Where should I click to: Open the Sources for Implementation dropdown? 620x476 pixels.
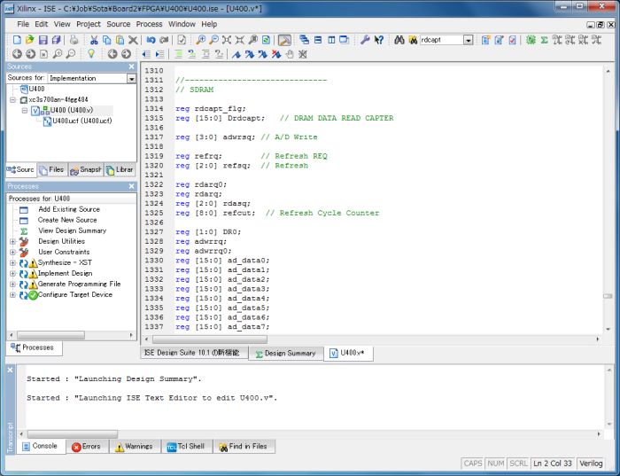[131, 78]
